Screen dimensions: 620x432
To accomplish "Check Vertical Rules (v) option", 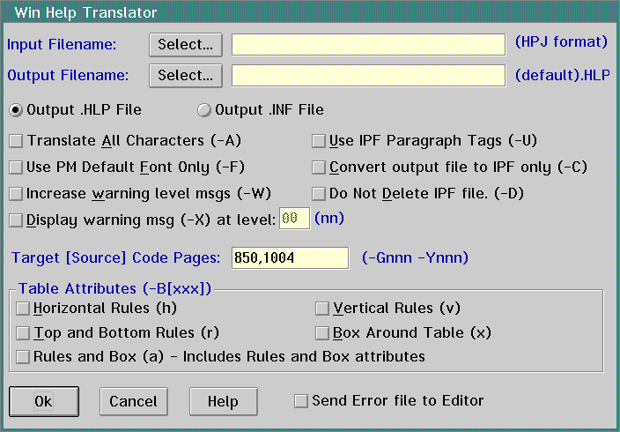I will point(322,309).
